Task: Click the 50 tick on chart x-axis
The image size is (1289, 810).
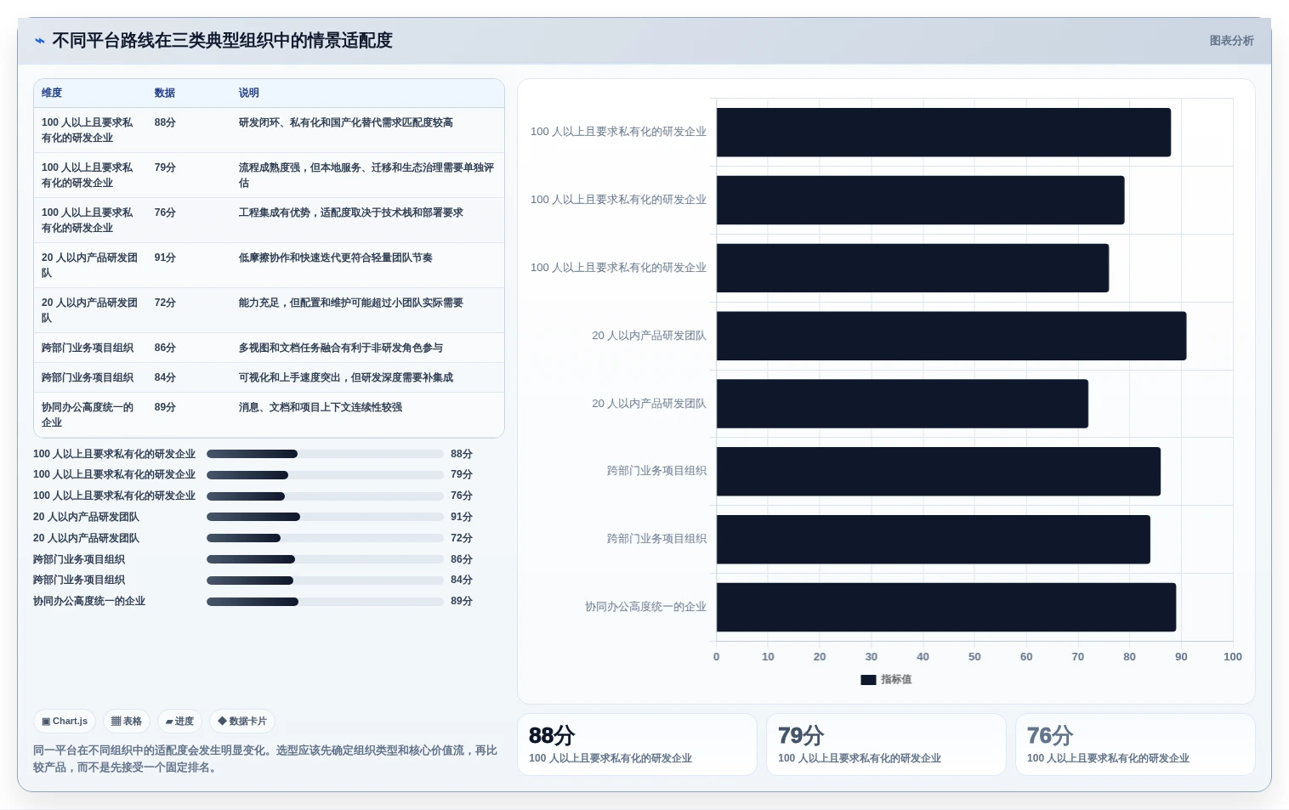Action: click(974, 657)
